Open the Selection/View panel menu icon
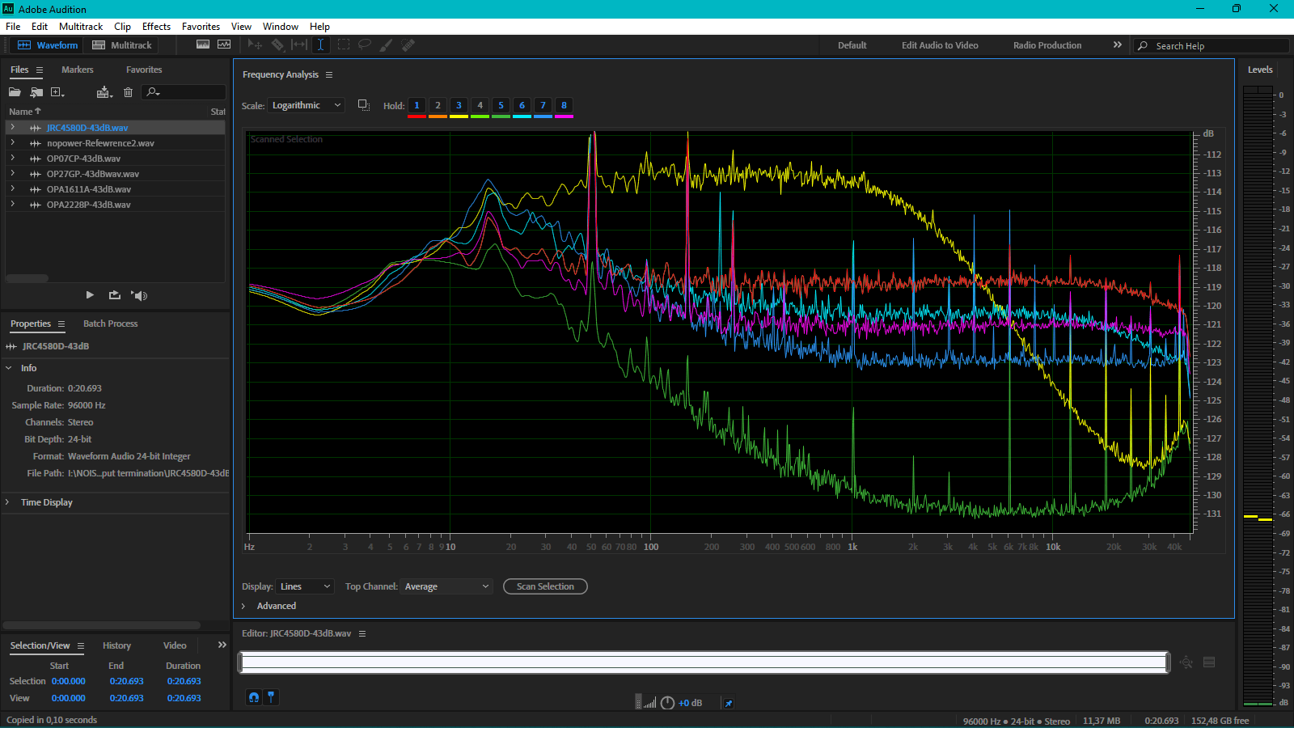This screenshot has height=732, width=1294. click(81, 645)
